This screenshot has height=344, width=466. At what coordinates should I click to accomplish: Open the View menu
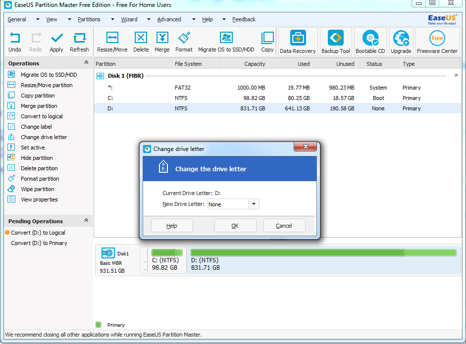pos(52,19)
